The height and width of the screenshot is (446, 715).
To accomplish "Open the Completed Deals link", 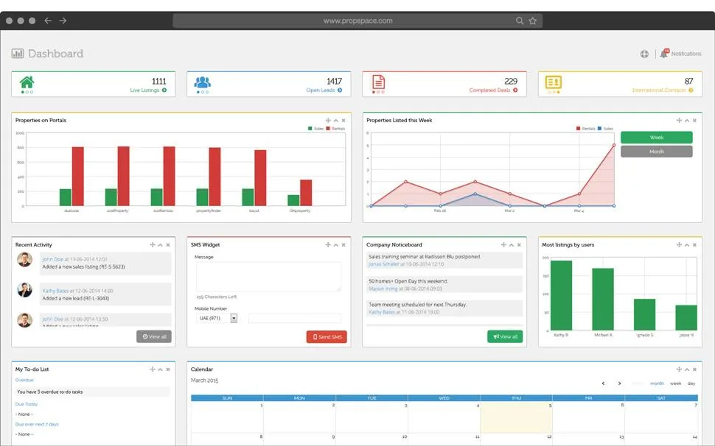I will coord(493,90).
